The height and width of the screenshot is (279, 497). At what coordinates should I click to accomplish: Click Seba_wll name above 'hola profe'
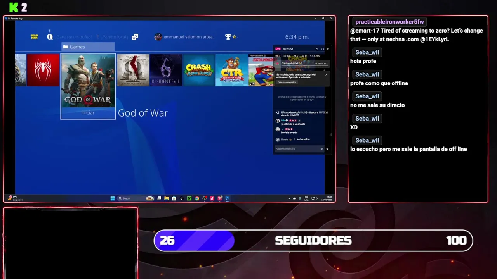tap(367, 52)
